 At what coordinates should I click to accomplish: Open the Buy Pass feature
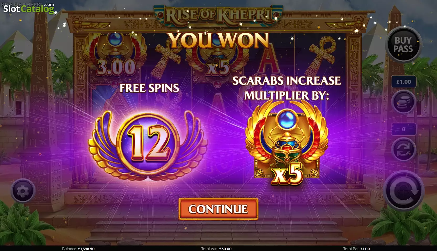[x=403, y=45]
